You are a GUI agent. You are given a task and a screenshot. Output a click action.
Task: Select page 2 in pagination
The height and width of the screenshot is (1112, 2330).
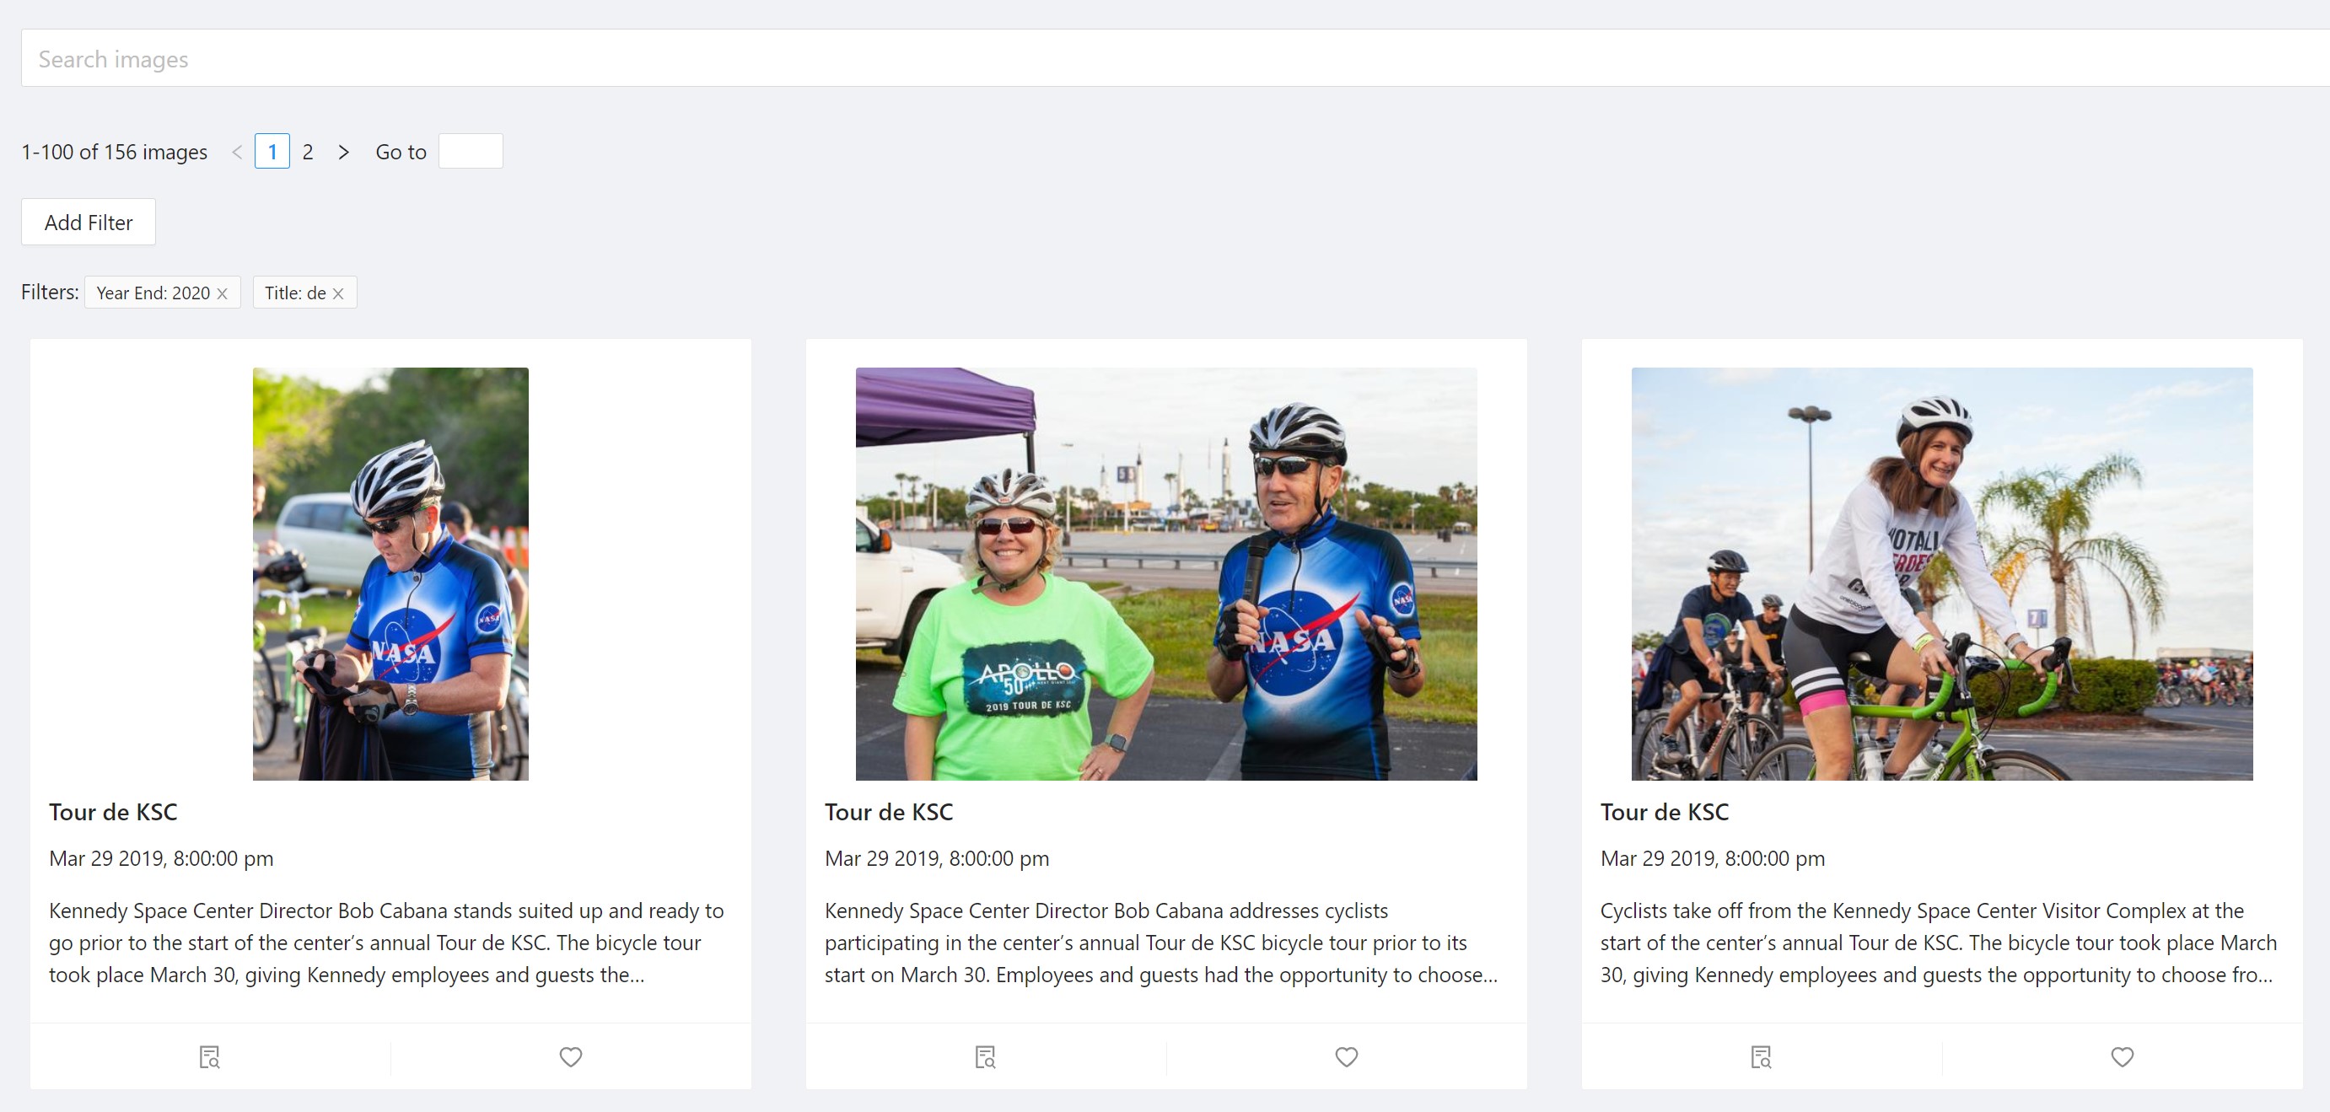point(308,152)
